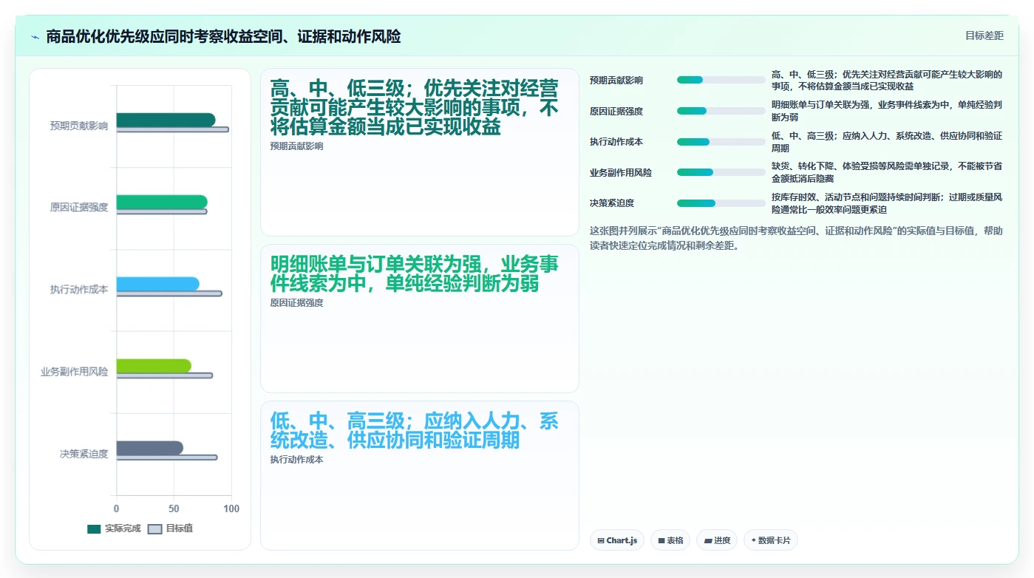Image resolution: width=1034 pixels, height=578 pixels.
Task: Click the progress description 明细账单与订单关联为强
Action: pyautogui.click(x=887, y=111)
